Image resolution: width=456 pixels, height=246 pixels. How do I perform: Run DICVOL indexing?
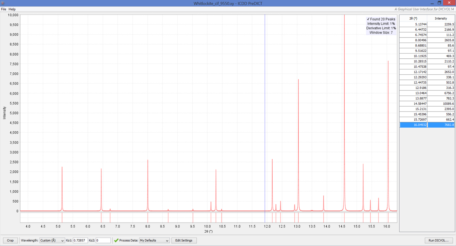pyautogui.click(x=440, y=240)
